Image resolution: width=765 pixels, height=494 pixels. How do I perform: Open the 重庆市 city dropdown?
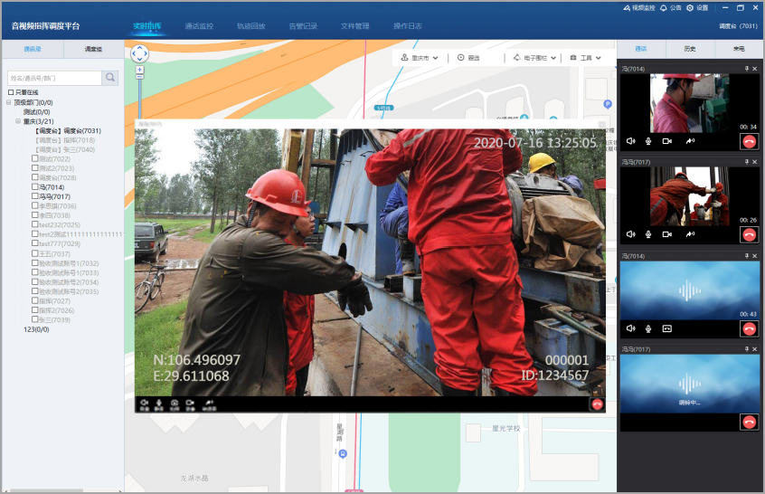[420, 58]
